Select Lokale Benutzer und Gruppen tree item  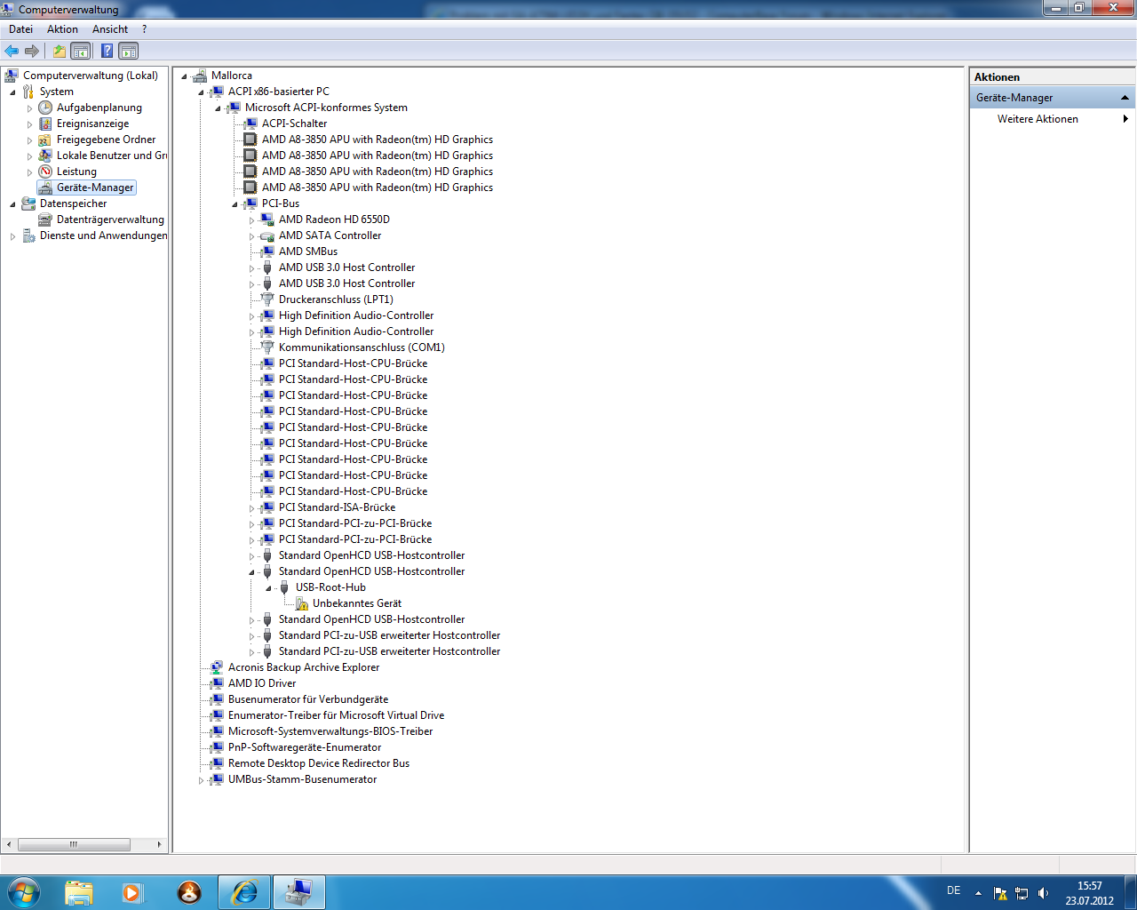112,156
